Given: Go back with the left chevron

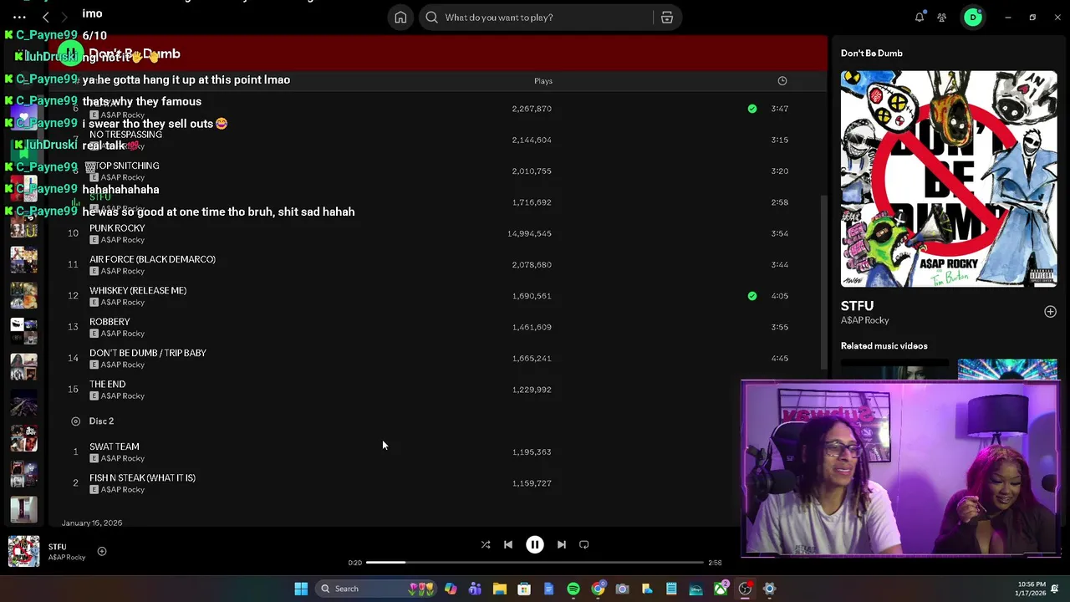Looking at the screenshot, I should 46,17.
